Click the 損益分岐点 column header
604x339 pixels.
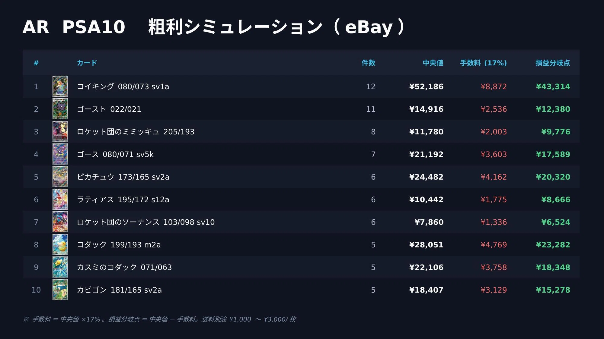[553, 63]
